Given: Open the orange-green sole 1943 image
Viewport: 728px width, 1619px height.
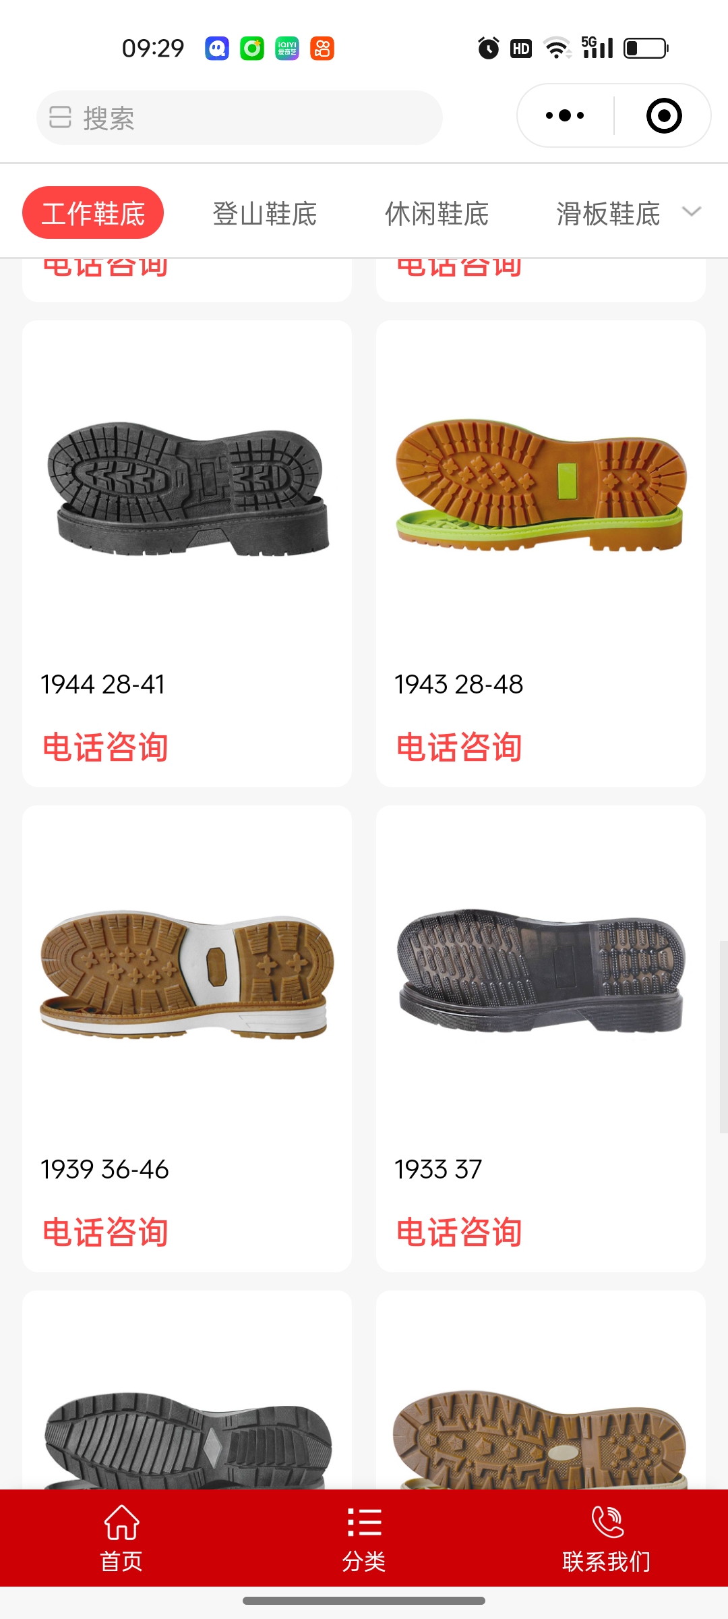Looking at the screenshot, I should 541,486.
